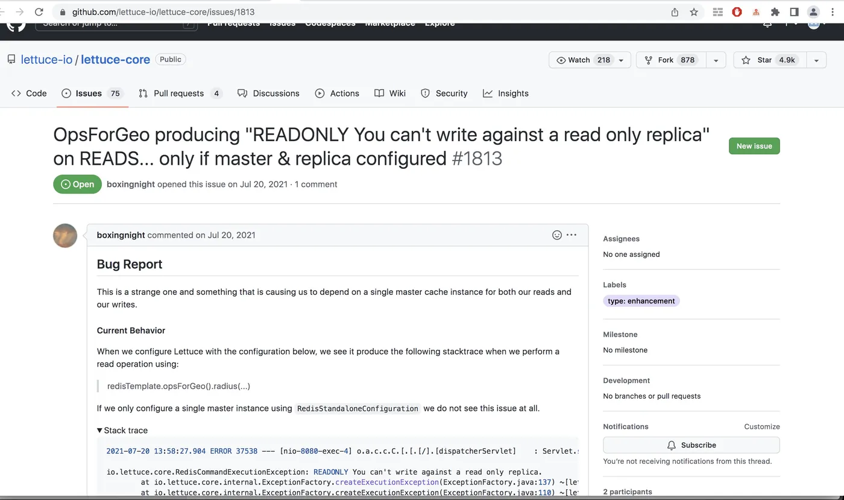Click the type: enhancement label chip

641,300
